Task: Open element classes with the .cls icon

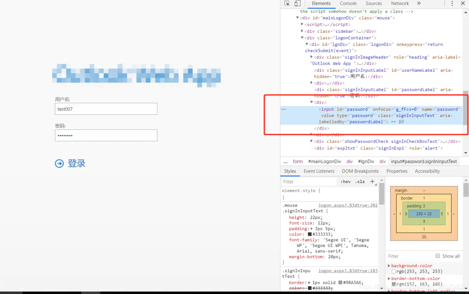Action: coord(360,181)
